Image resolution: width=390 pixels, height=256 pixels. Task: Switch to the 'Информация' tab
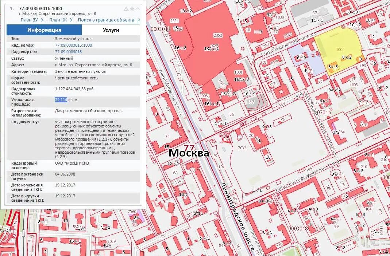click(x=44, y=30)
